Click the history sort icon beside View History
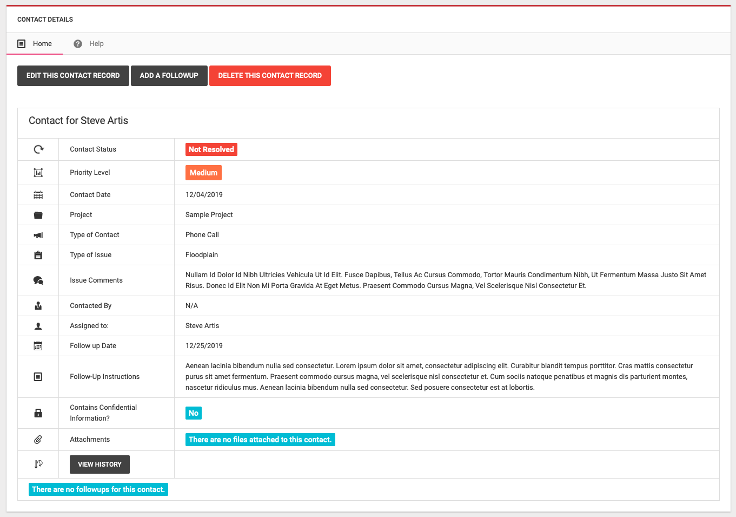 [38, 464]
